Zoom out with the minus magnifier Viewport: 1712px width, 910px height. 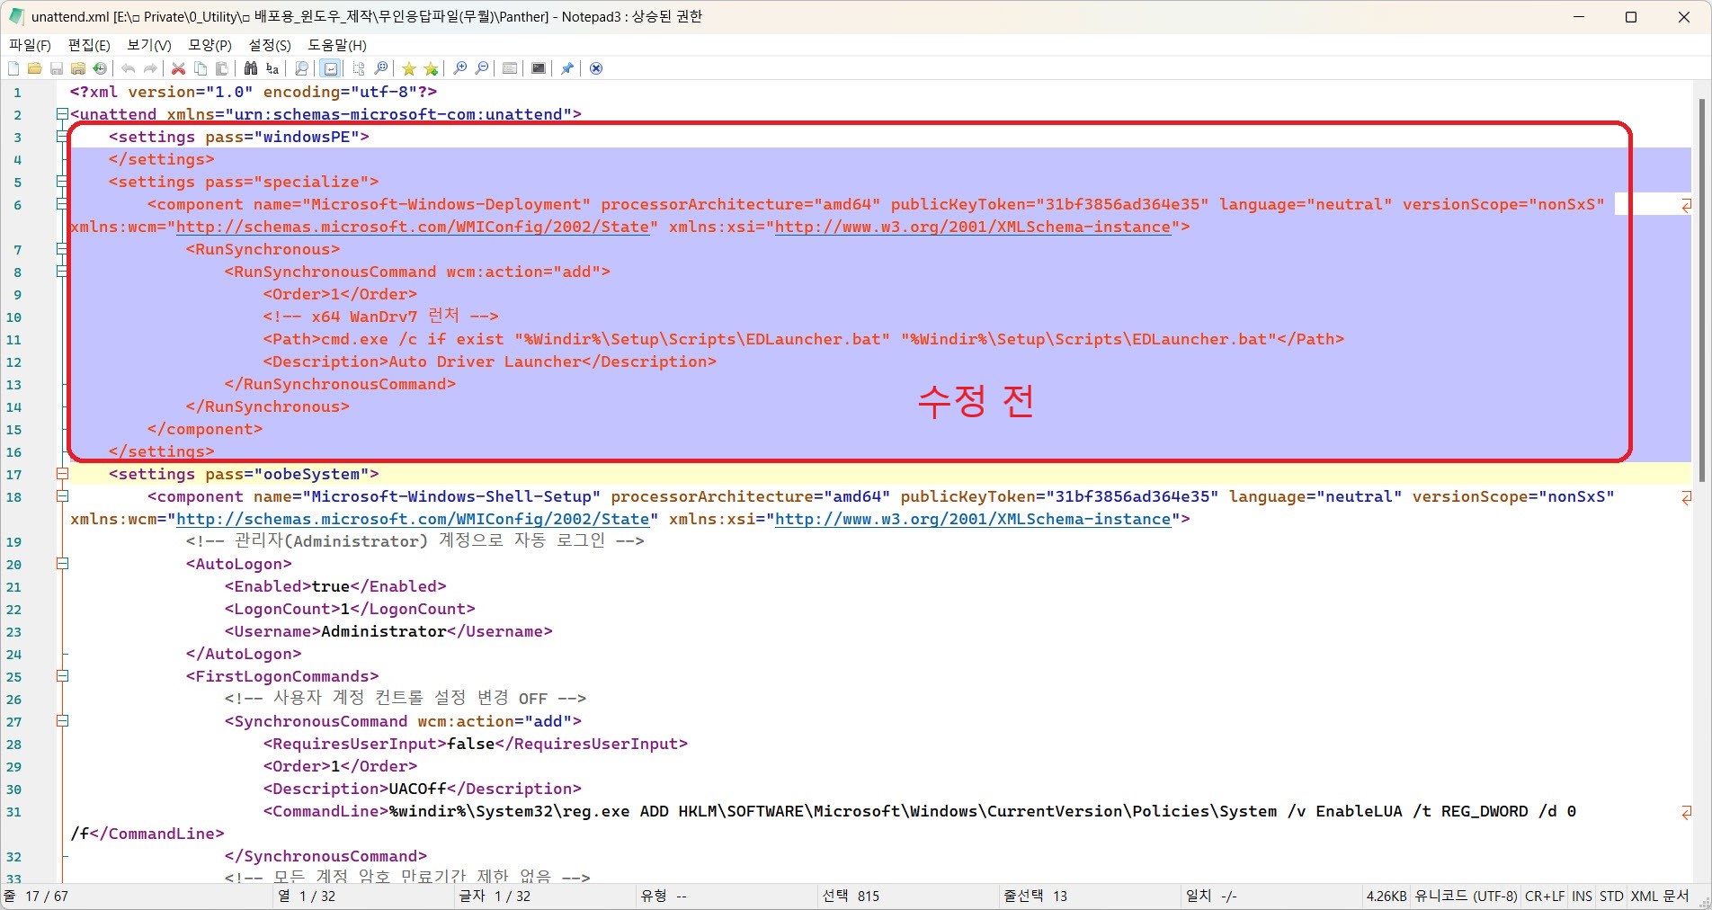pos(481,68)
